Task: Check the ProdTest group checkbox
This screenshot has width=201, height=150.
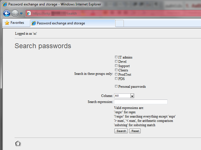Action: point(116,74)
